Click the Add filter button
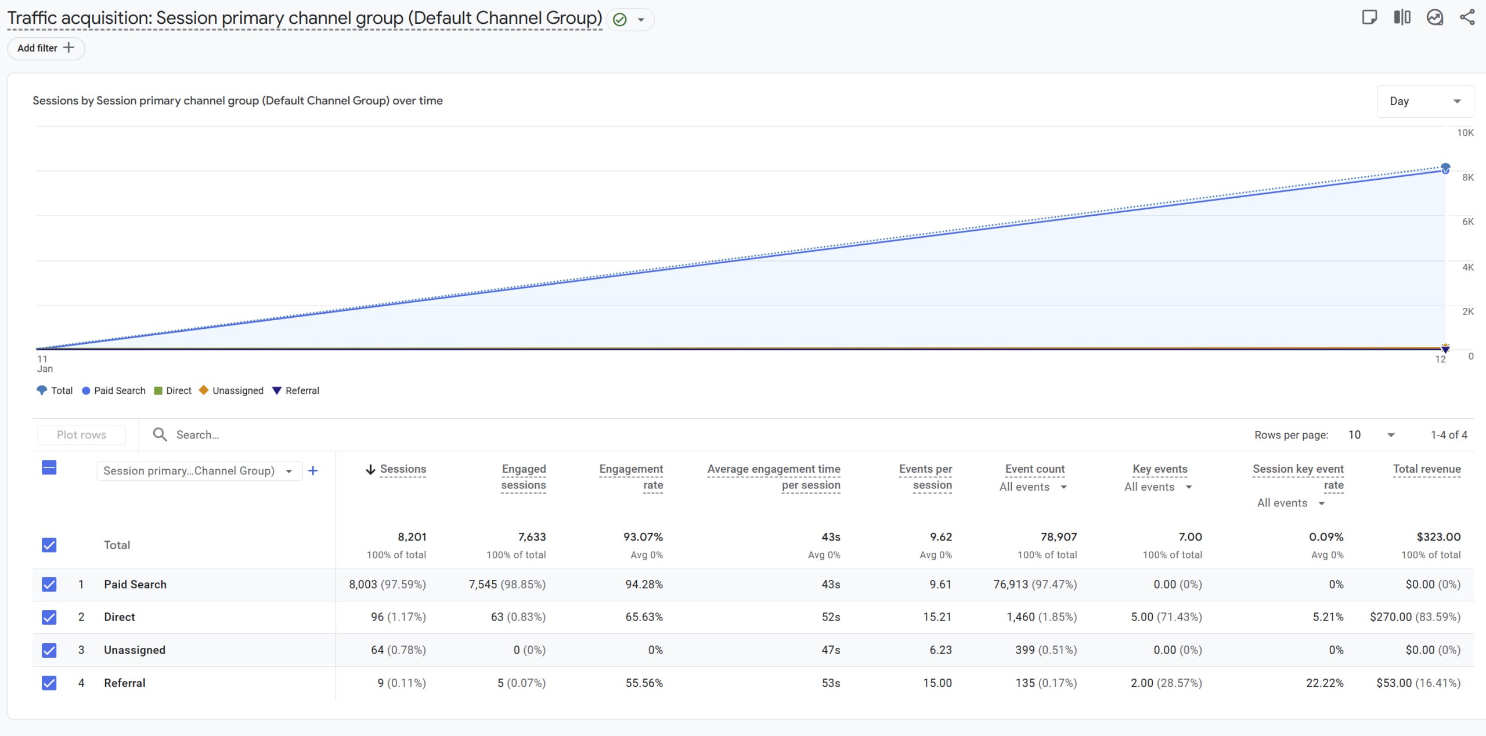The image size is (1486, 736). coord(46,48)
